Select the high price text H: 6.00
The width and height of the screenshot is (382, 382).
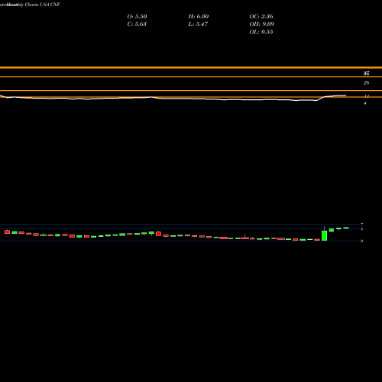(x=199, y=17)
